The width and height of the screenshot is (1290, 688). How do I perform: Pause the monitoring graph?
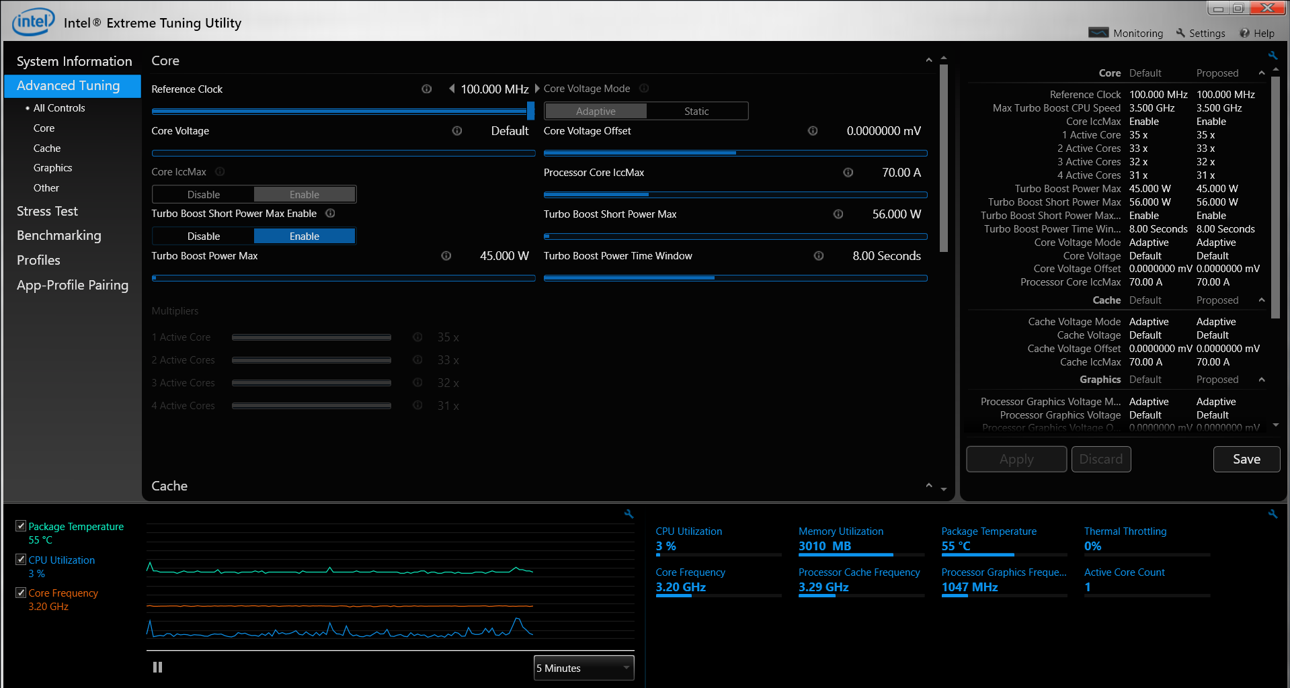(157, 667)
